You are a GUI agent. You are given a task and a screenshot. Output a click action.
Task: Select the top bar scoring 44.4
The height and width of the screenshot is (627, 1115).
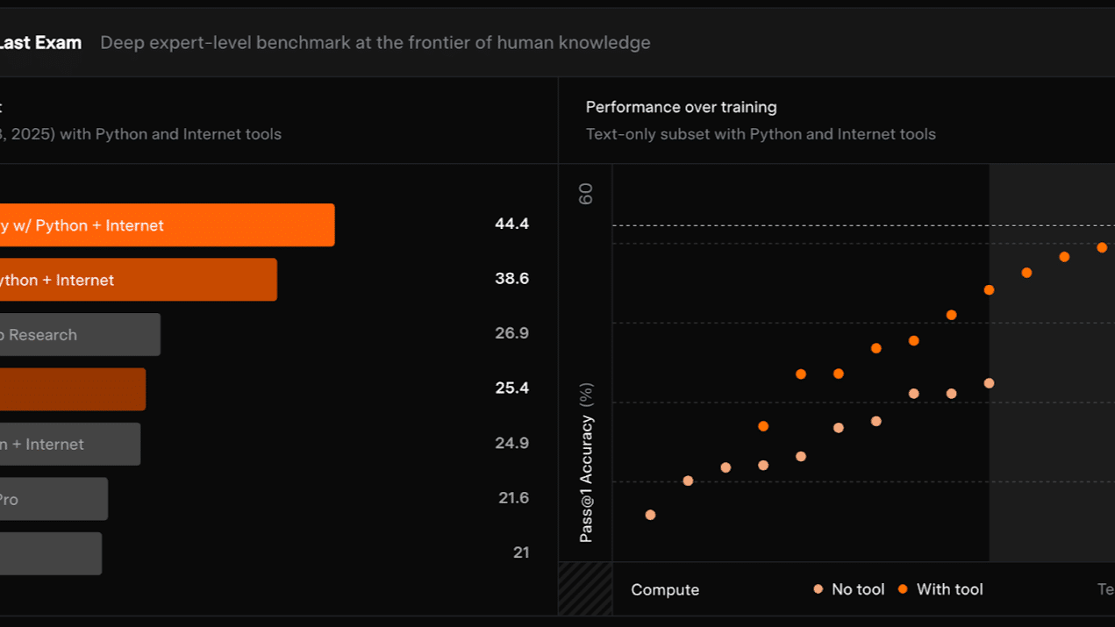click(167, 225)
